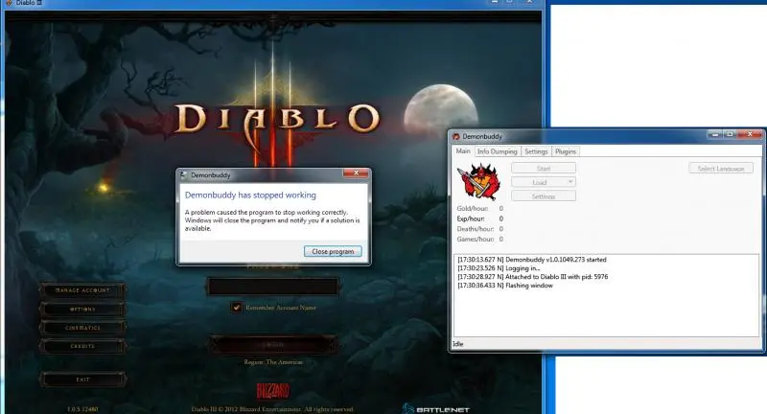
Task: Switch to the Info Dumping tab
Action: (x=498, y=151)
